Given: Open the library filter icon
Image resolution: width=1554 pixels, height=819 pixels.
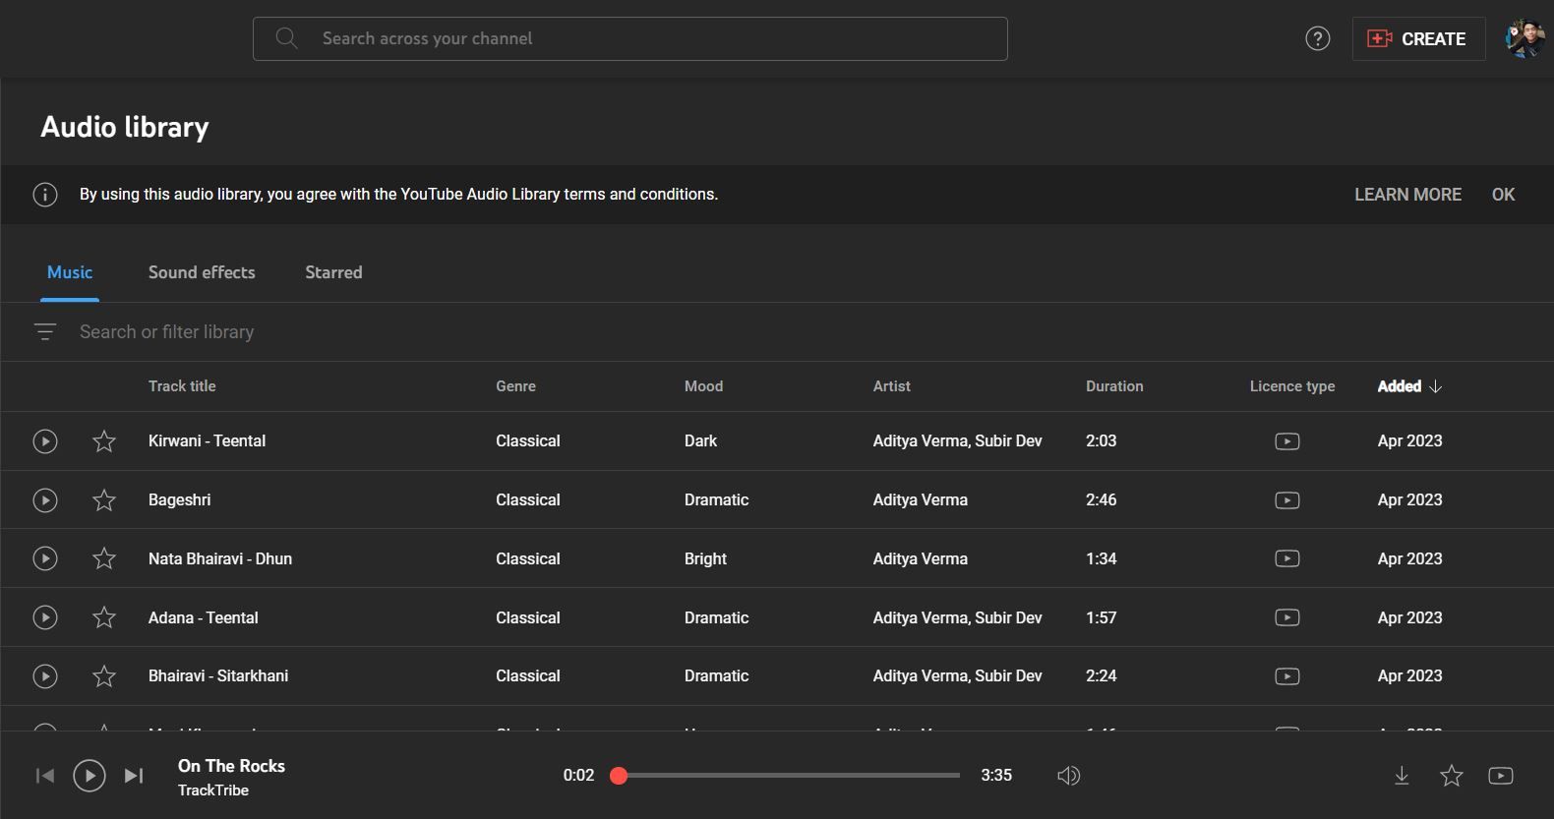Looking at the screenshot, I should pos(45,332).
